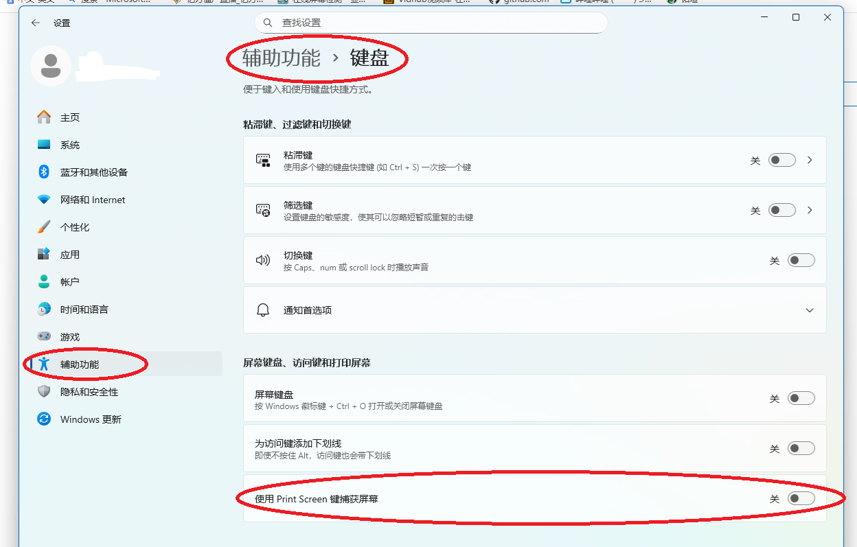Click the 粘滞键、过滤键和切换键 heading
The width and height of the screenshot is (857, 547).
(x=297, y=124)
